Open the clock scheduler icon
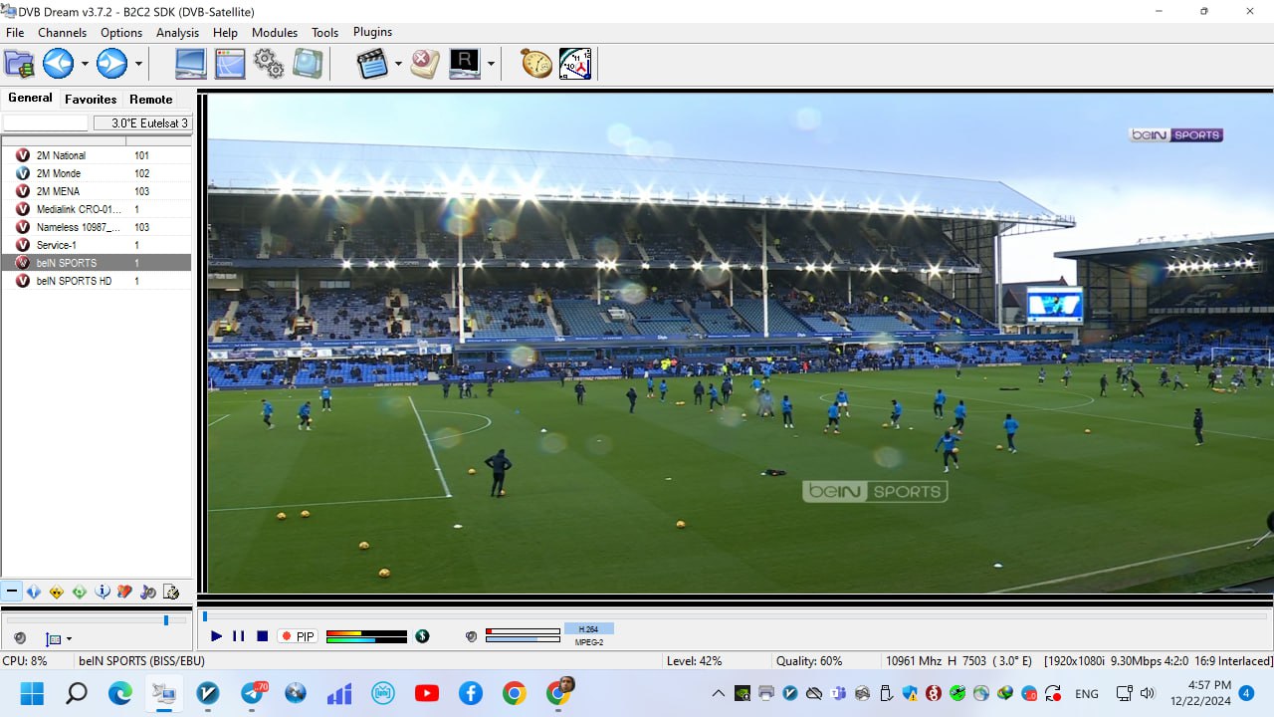The width and height of the screenshot is (1274, 717). 575,64
